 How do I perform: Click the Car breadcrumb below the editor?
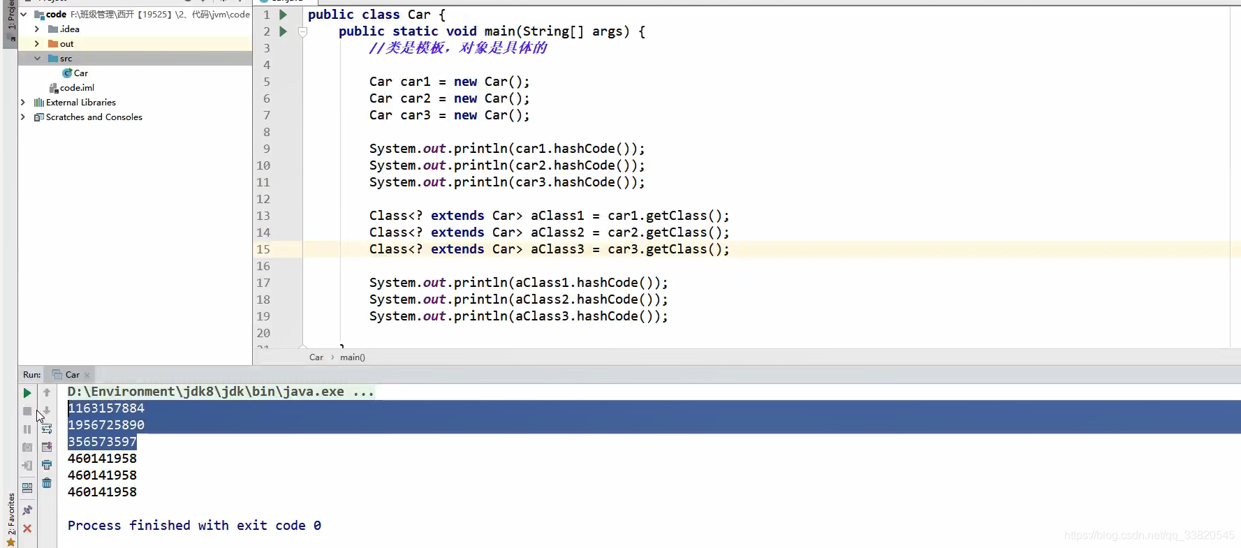316,357
